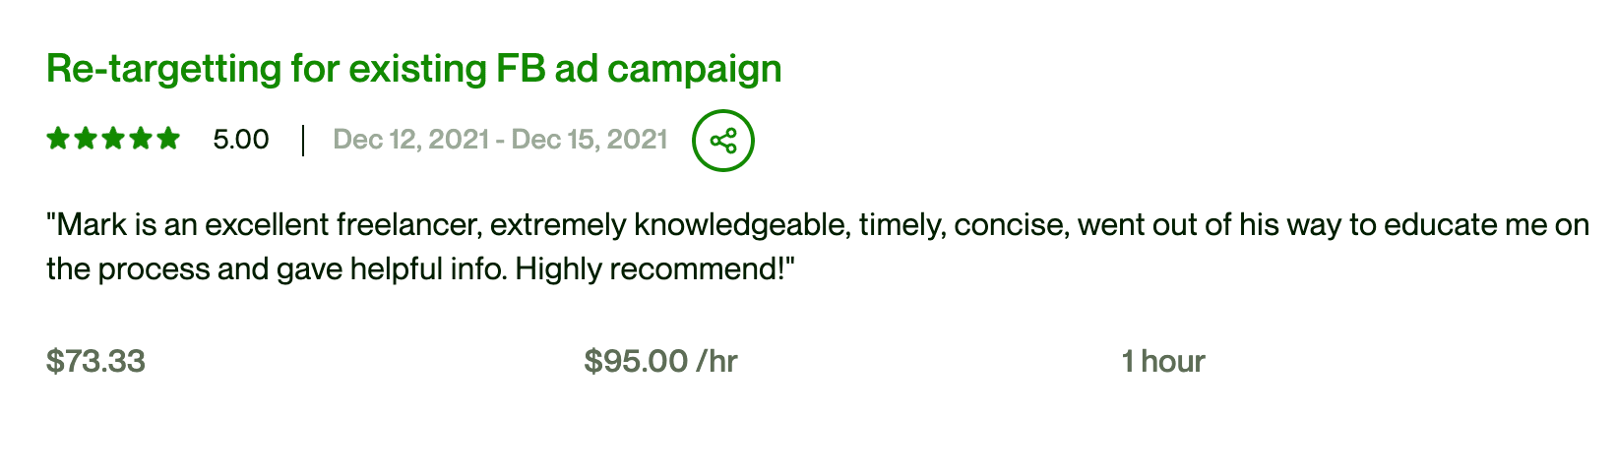
Task: Open the Re-targetting for existing FB ad campaign title
Action: [414, 70]
